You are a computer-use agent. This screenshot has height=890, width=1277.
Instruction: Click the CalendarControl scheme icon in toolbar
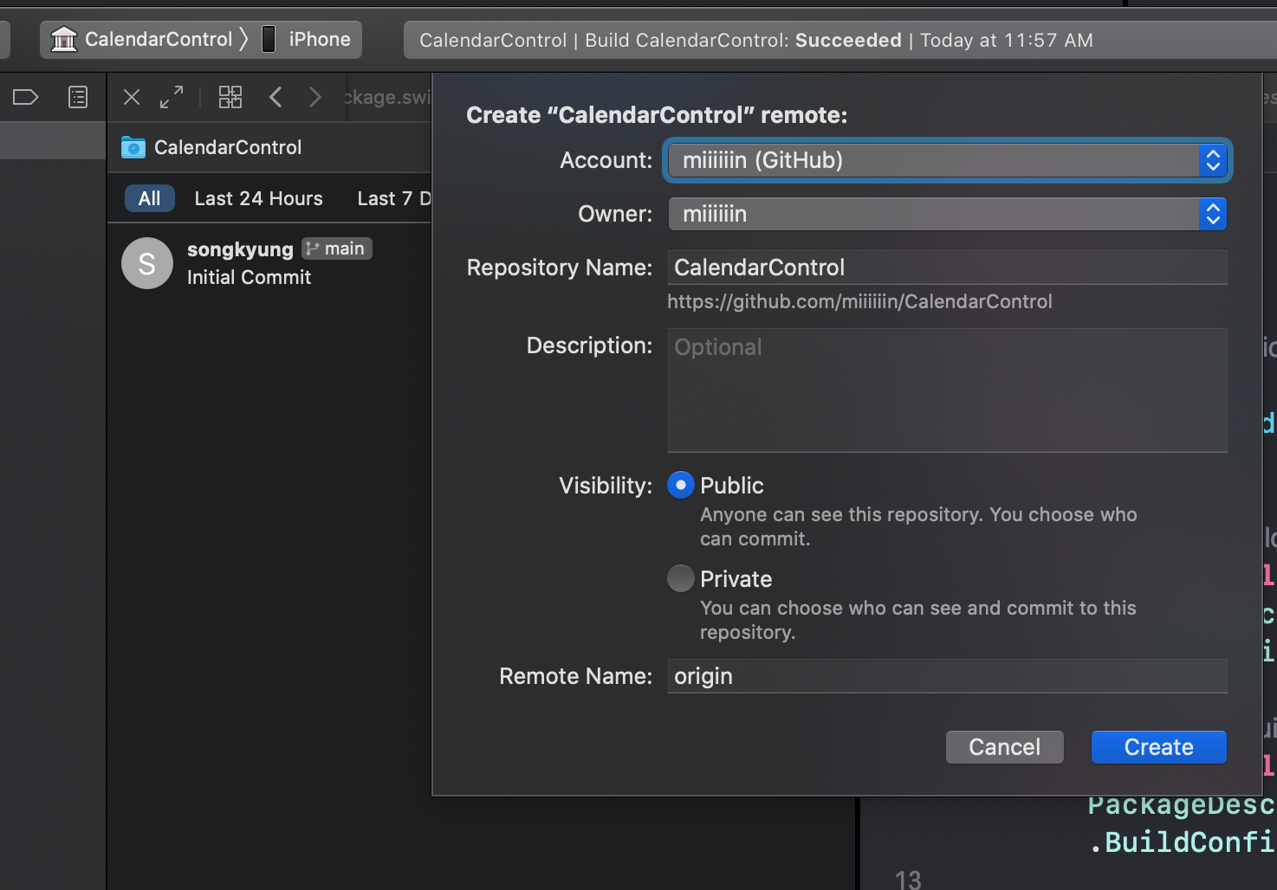pos(63,39)
